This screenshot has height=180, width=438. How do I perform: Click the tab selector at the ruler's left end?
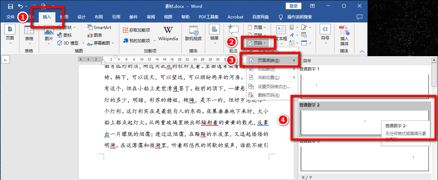6,60
